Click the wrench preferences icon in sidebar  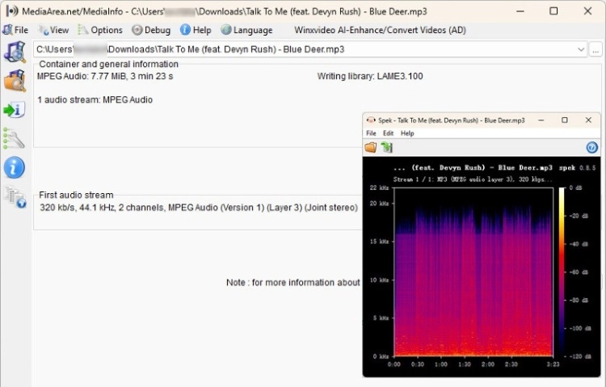[14, 138]
